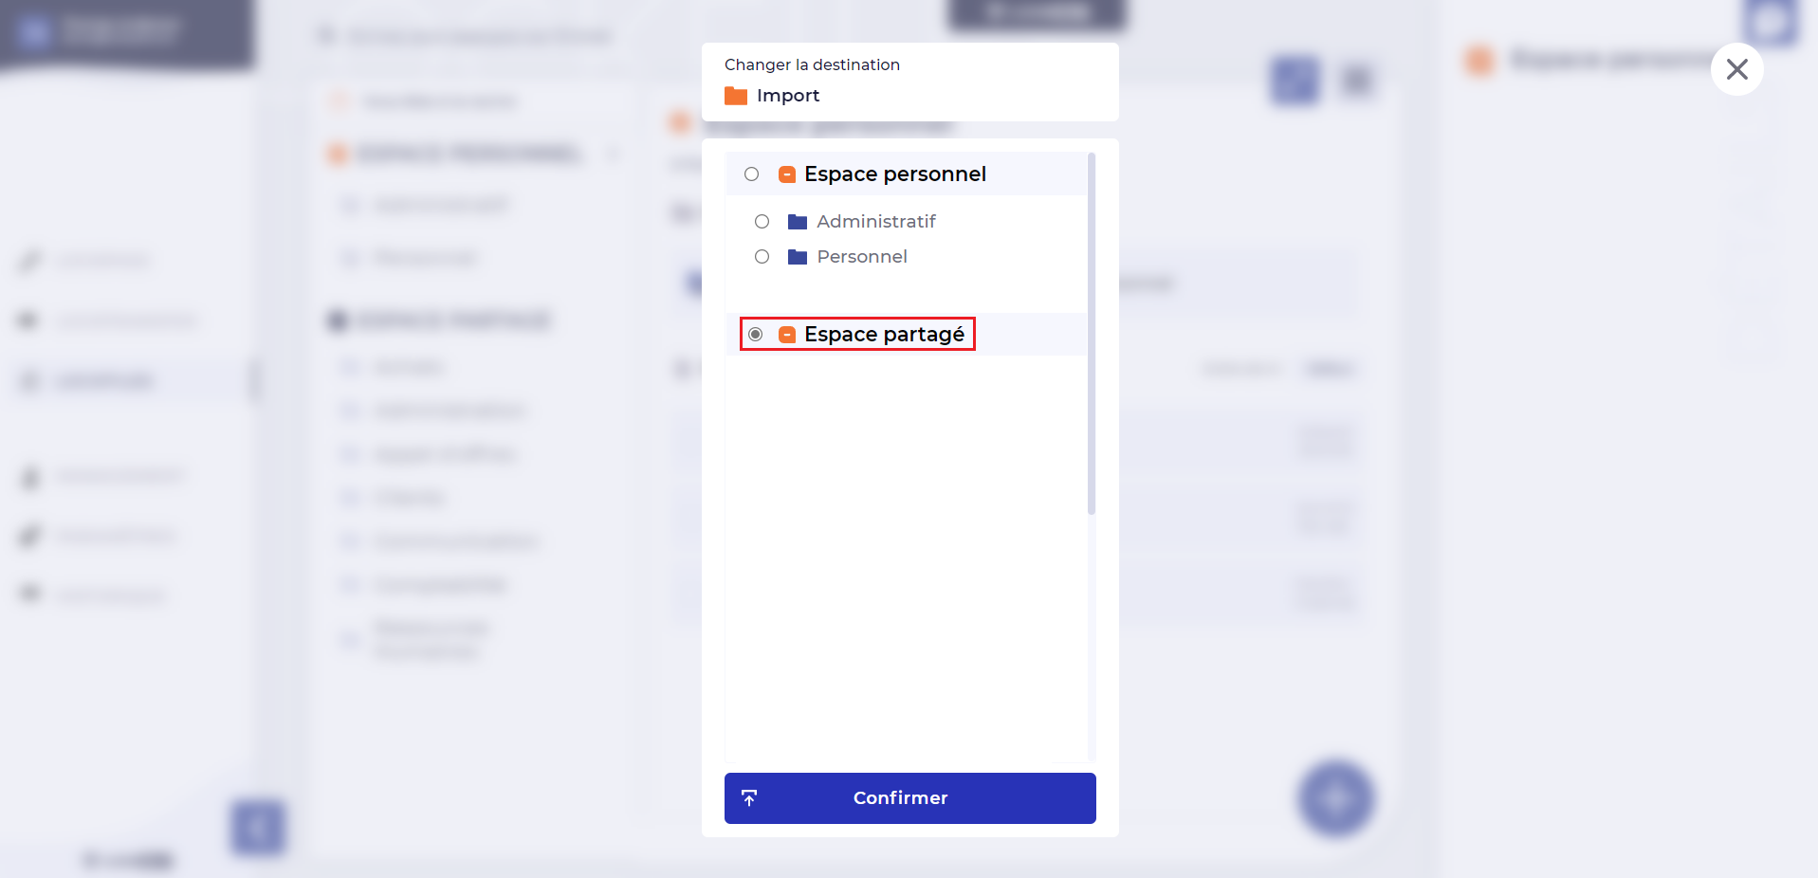Click the Confirmer button
The width and height of the screenshot is (1818, 878).
point(910,798)
